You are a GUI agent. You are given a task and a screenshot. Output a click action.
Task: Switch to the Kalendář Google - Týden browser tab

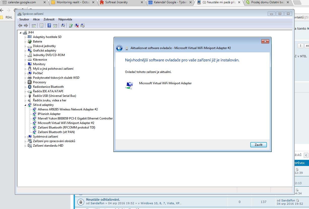170,3
